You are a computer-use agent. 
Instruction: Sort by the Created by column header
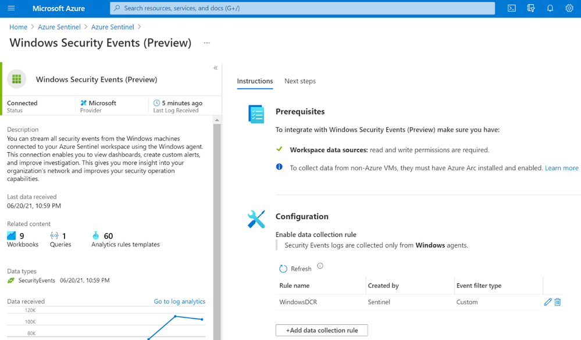383,285
